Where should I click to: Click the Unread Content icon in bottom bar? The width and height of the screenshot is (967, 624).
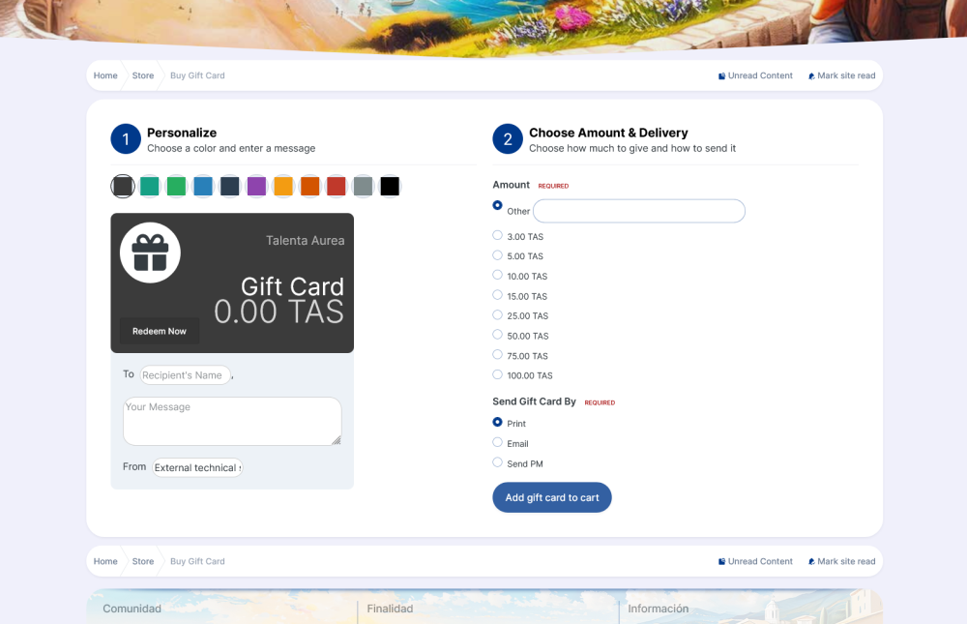721,562
